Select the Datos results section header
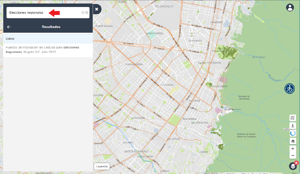The image size is (300, 174). click(48, 39)
